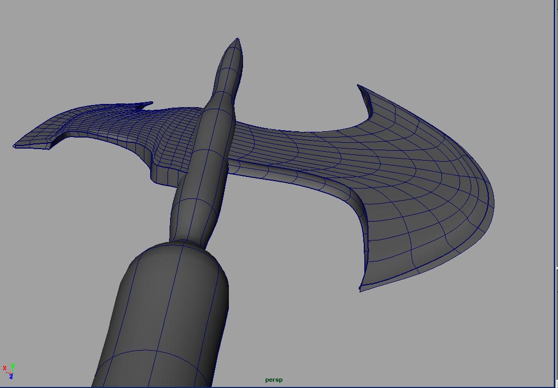This screenshot has height=388, width=558.
Task: Click the green Y axis letter
Action: (13, 366)
